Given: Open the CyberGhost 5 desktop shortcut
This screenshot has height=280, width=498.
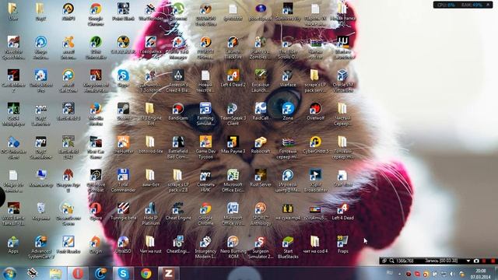Looking at the screenshot, I should 315,145.
